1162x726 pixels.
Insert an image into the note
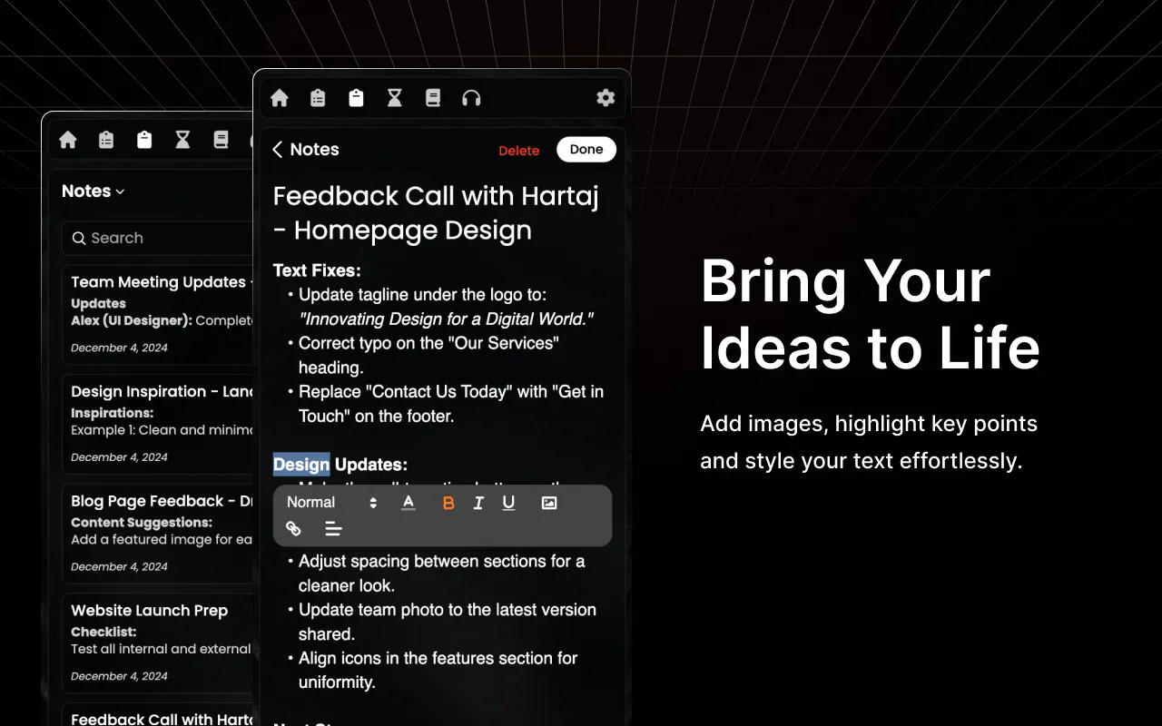(549, 503)
